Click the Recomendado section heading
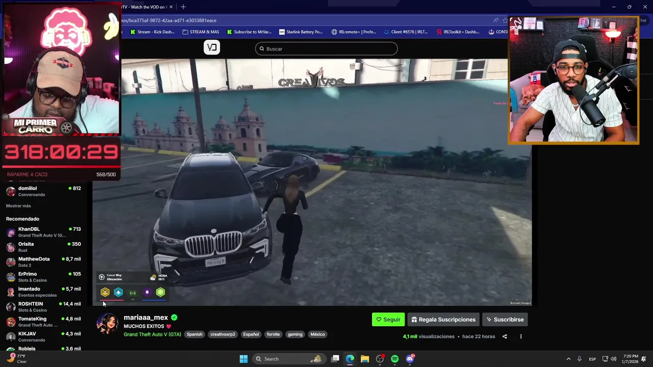Viewport: 653px width, 367px height. (22, 219)
